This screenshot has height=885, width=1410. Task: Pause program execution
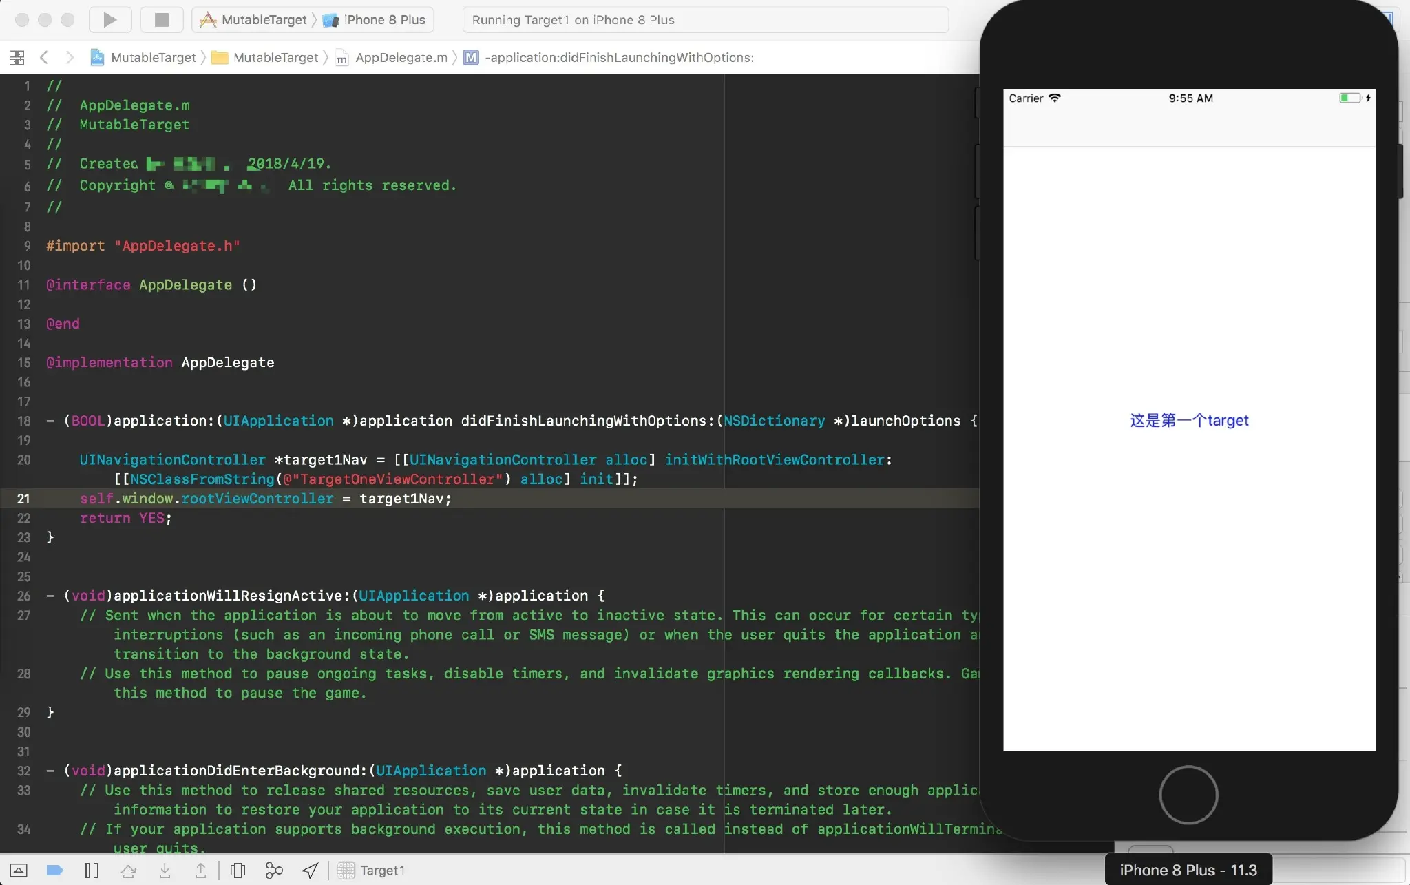pos(92,871)
